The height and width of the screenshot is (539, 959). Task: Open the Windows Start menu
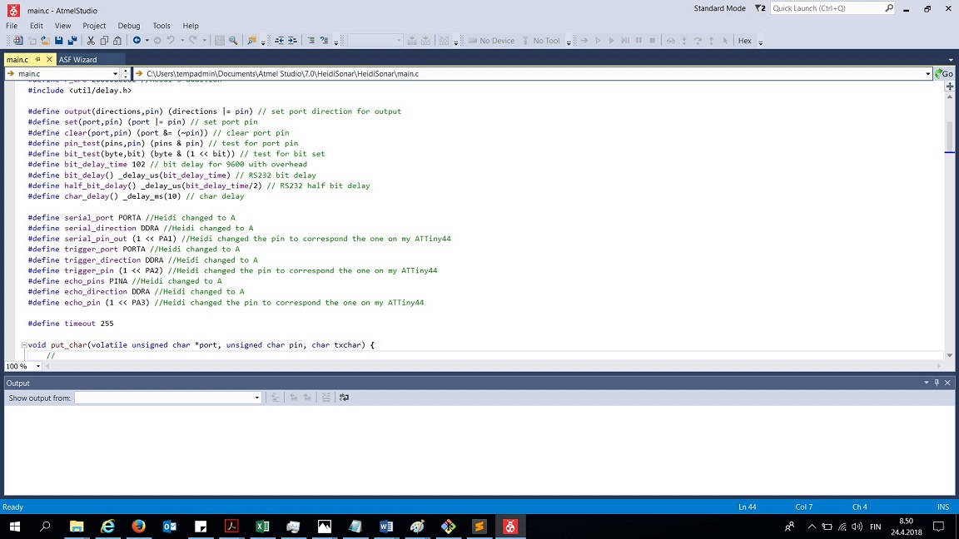tap(15, 527)
